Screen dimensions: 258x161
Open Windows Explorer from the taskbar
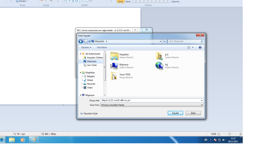pos(11,140)
